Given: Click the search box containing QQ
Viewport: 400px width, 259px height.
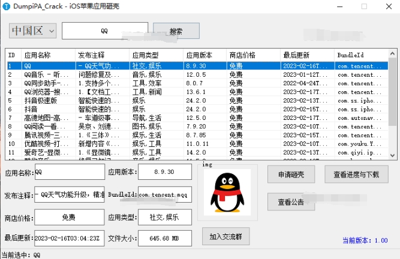Looking at the screenshot, I should [x=105, y=31].
